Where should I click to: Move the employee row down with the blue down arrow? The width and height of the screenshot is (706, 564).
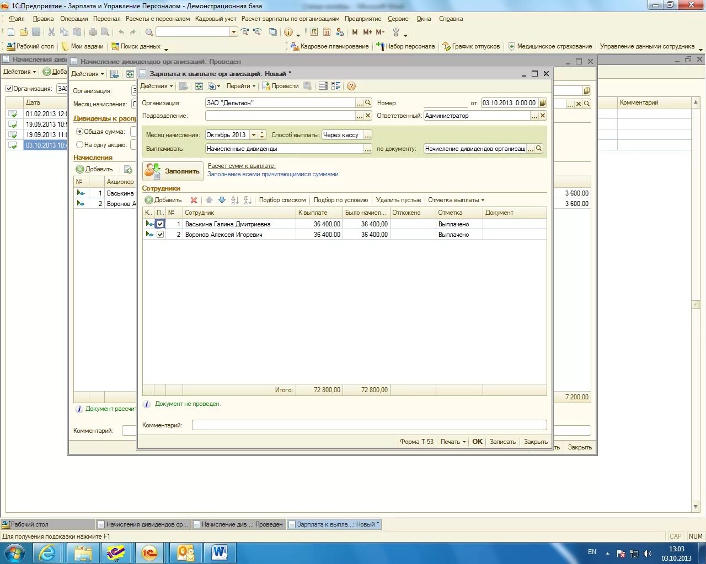point(222,200)
